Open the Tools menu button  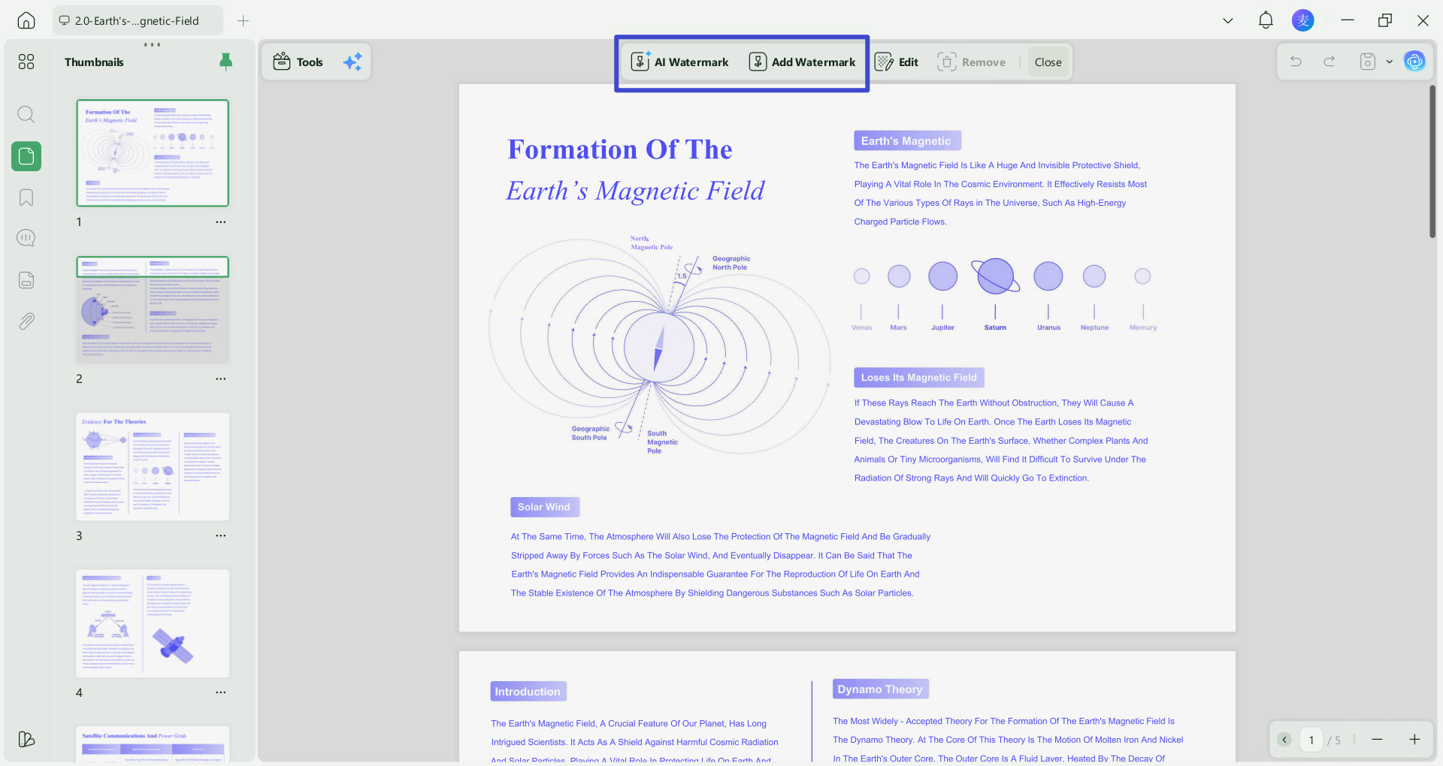click(x=298, y=62)
